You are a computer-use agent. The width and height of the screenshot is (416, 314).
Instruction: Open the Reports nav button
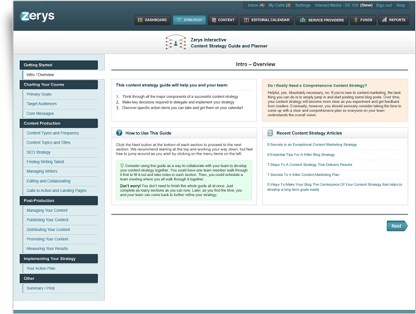coord(394,20)
